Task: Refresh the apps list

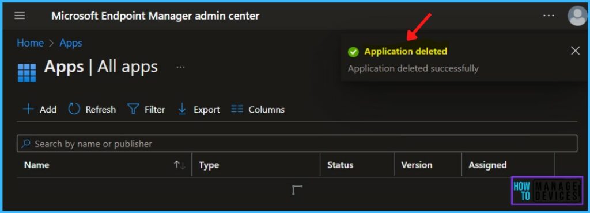Action: coord(92,110)
